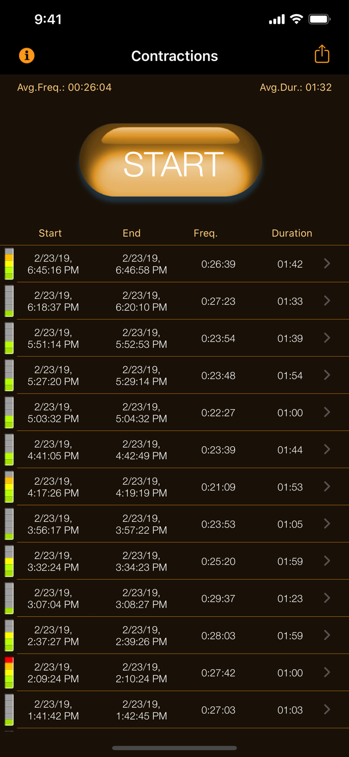
Task: Select the intensity bar for the 6:45 PM contraction
Action: tap(9, 263)
